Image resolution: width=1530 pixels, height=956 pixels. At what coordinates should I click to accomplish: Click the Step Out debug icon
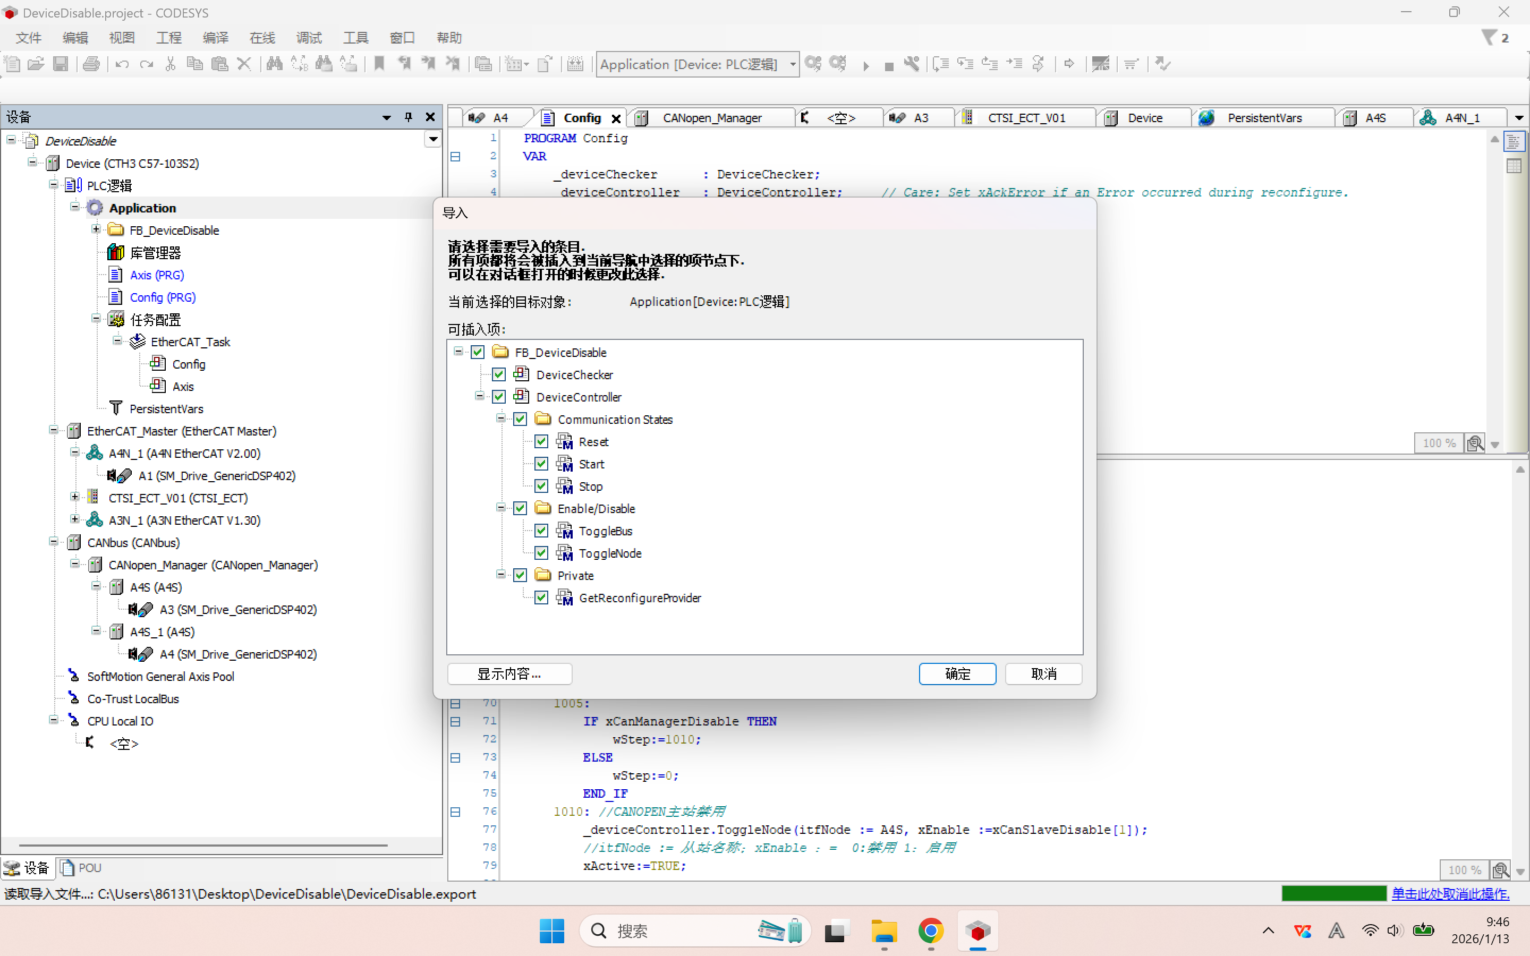coord(990,64)
